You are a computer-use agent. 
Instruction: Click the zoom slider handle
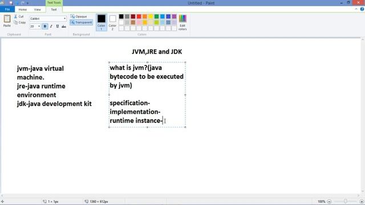(346, 201)
